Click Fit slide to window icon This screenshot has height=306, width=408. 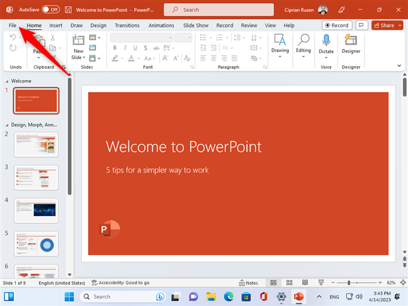point(403,283)
